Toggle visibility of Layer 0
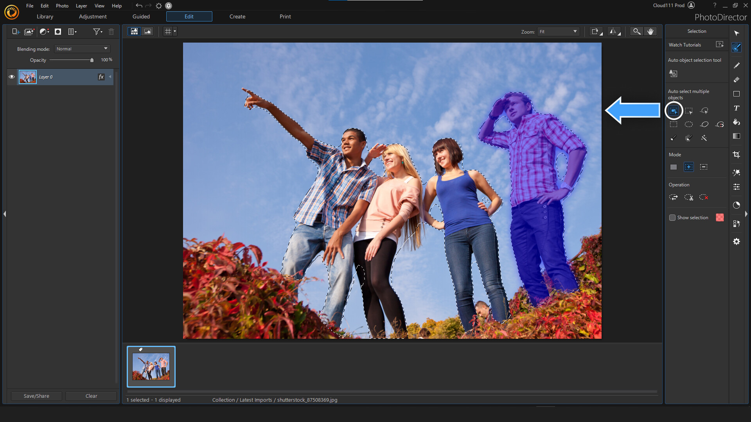The image size is (751, 422). 11,77
